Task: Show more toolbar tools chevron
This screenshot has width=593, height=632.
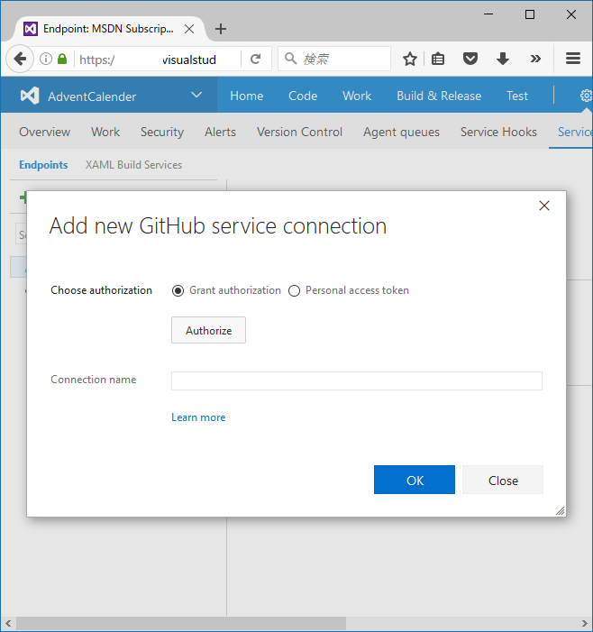Action: (535, 59)
